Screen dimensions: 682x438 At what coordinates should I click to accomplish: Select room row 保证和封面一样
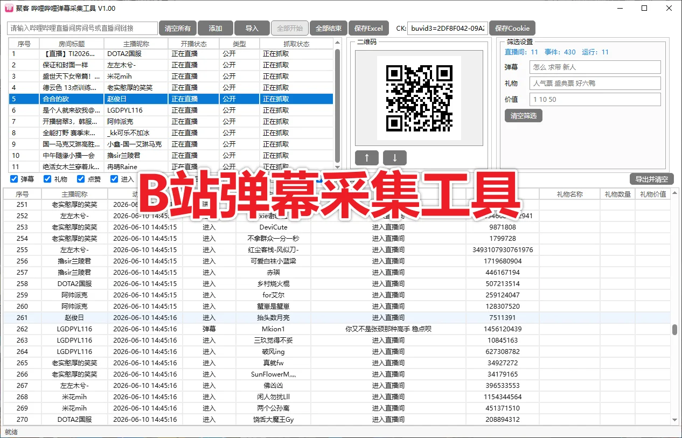click(x=171, y=65)
